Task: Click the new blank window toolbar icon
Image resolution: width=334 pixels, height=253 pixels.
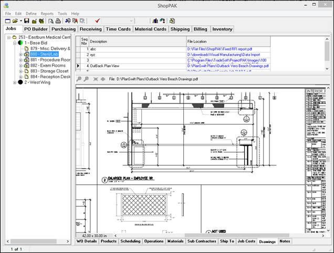Action: click(x=8, y=21)
